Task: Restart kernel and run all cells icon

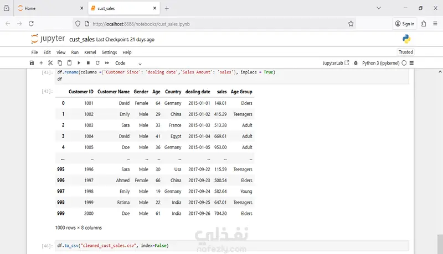Action: [107, 63]
